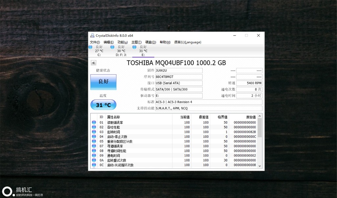Open the 语言(L)(Language) menu

[x=188, y=42]
